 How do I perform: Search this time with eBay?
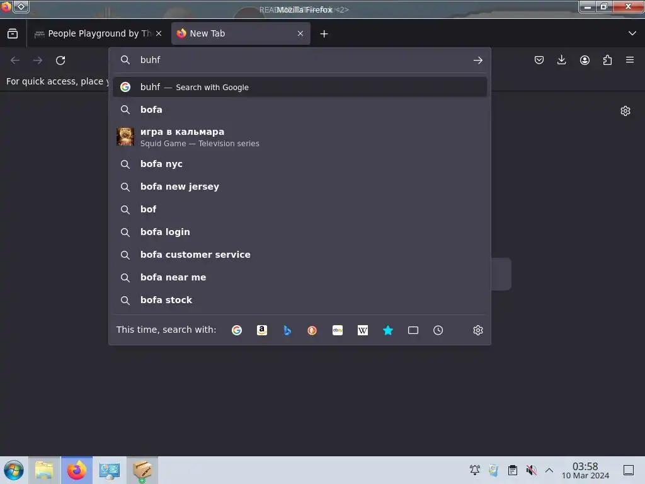click(338, 330)
